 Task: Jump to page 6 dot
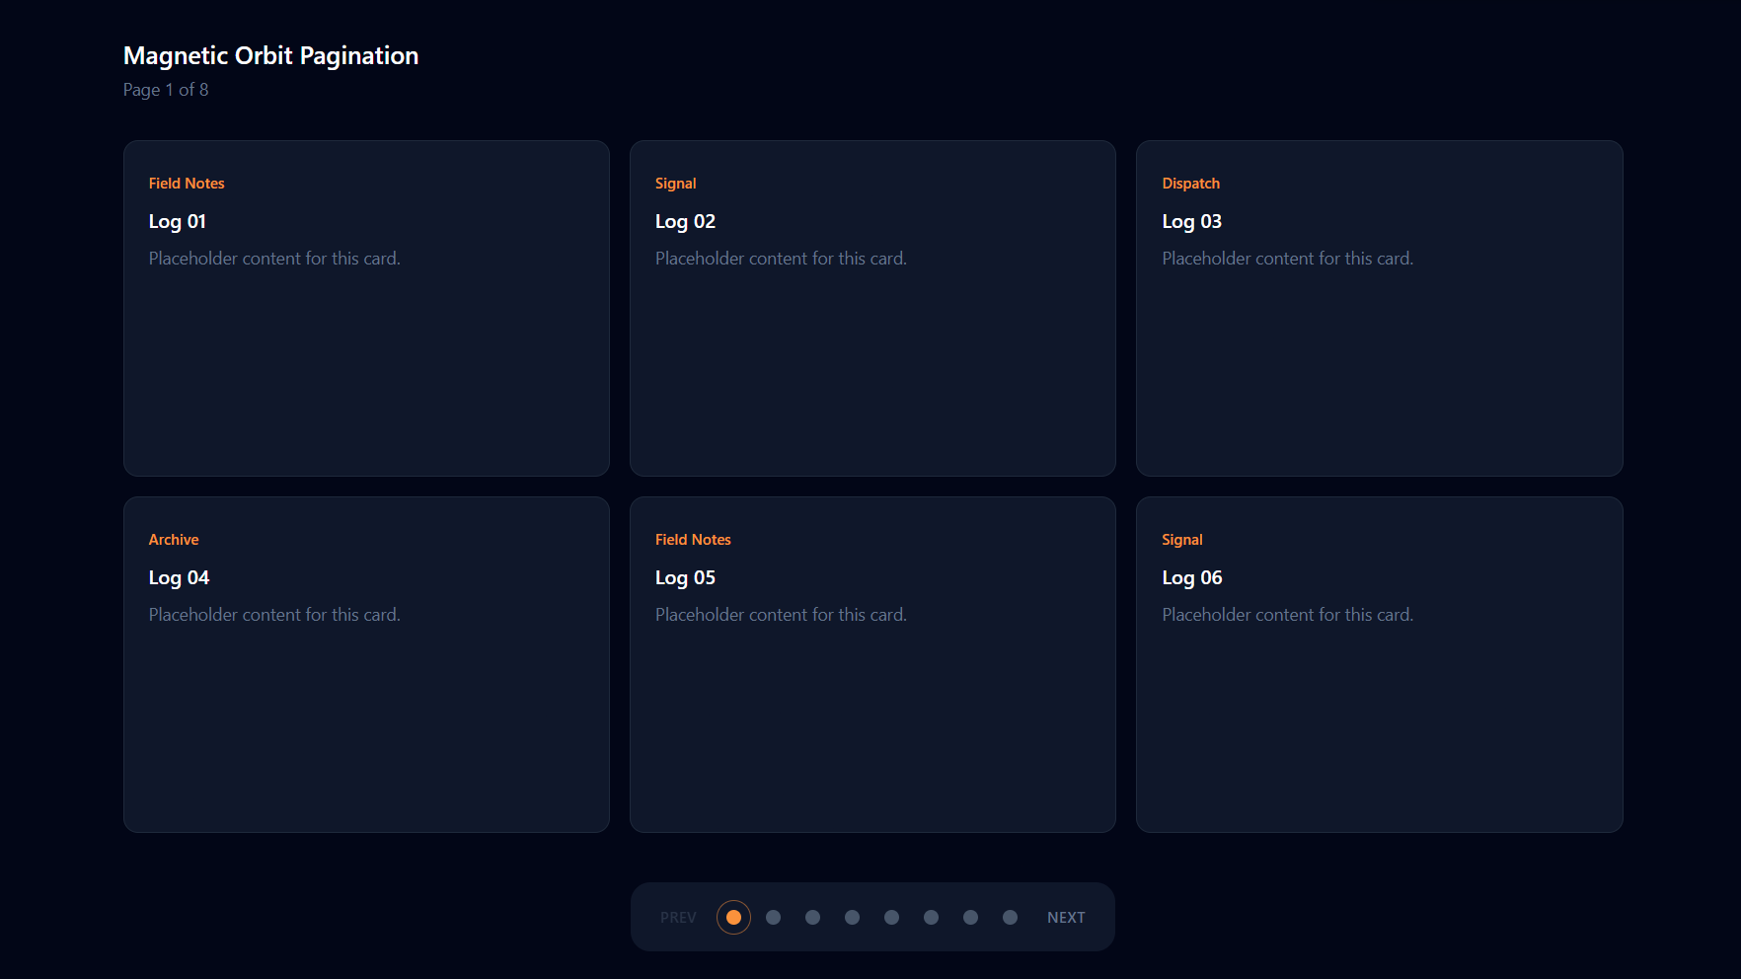point(931,917)
